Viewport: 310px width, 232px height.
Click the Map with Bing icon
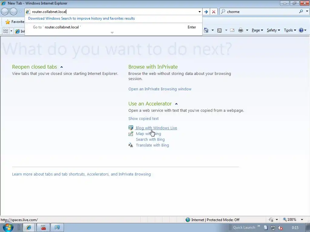coord(131,134)
